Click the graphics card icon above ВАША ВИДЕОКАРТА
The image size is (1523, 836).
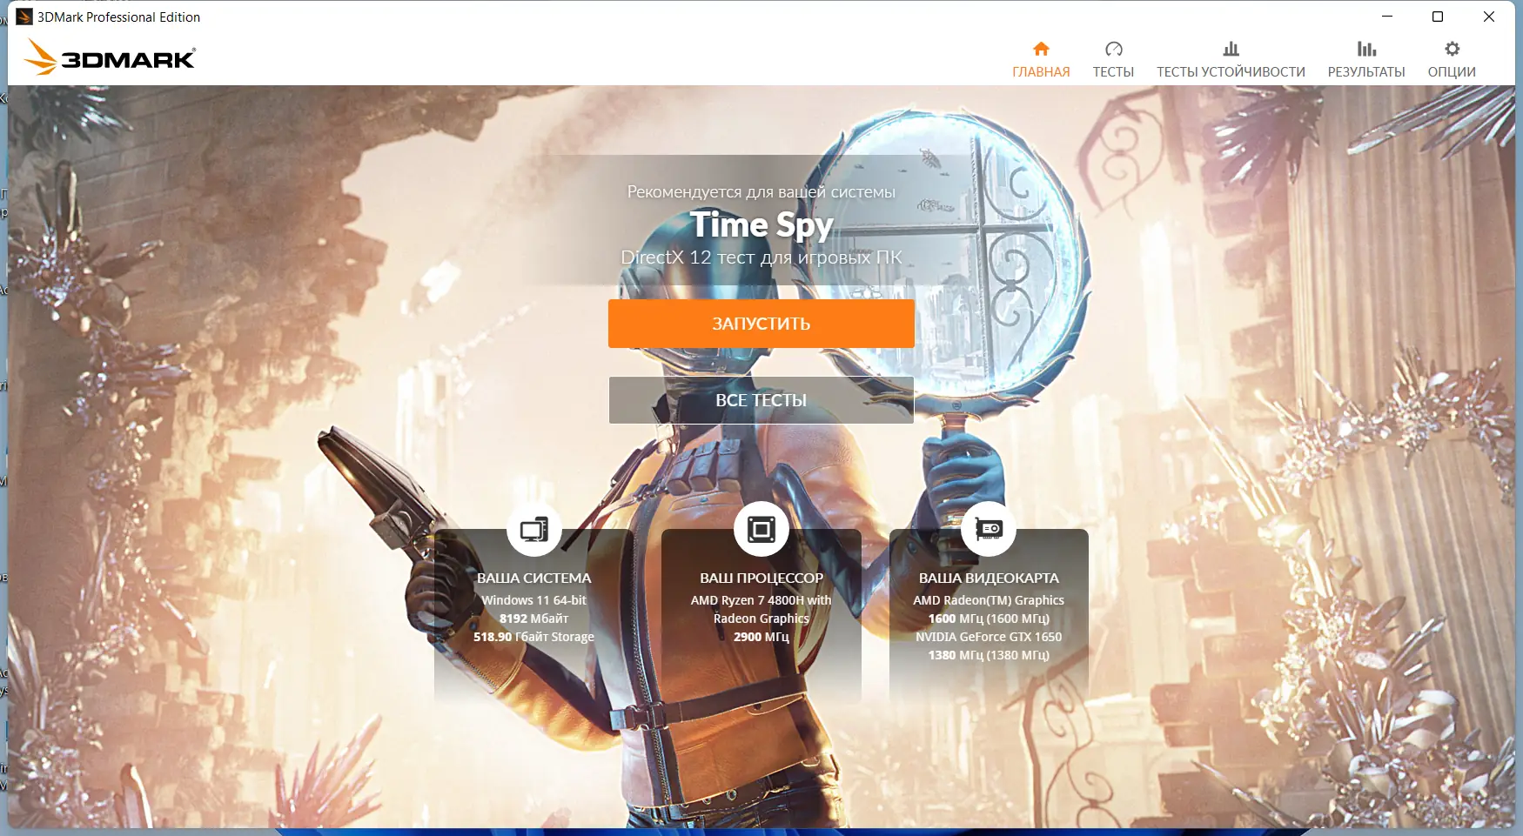pyautogui.click(x=989, y=529)
